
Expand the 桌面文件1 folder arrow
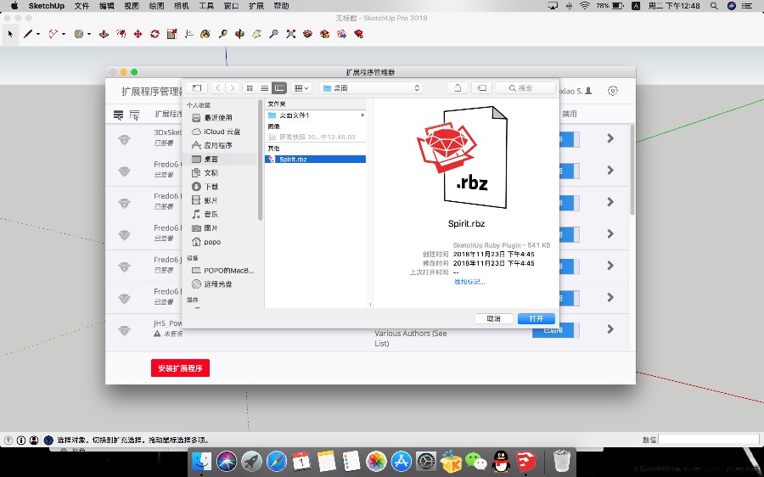362,115
